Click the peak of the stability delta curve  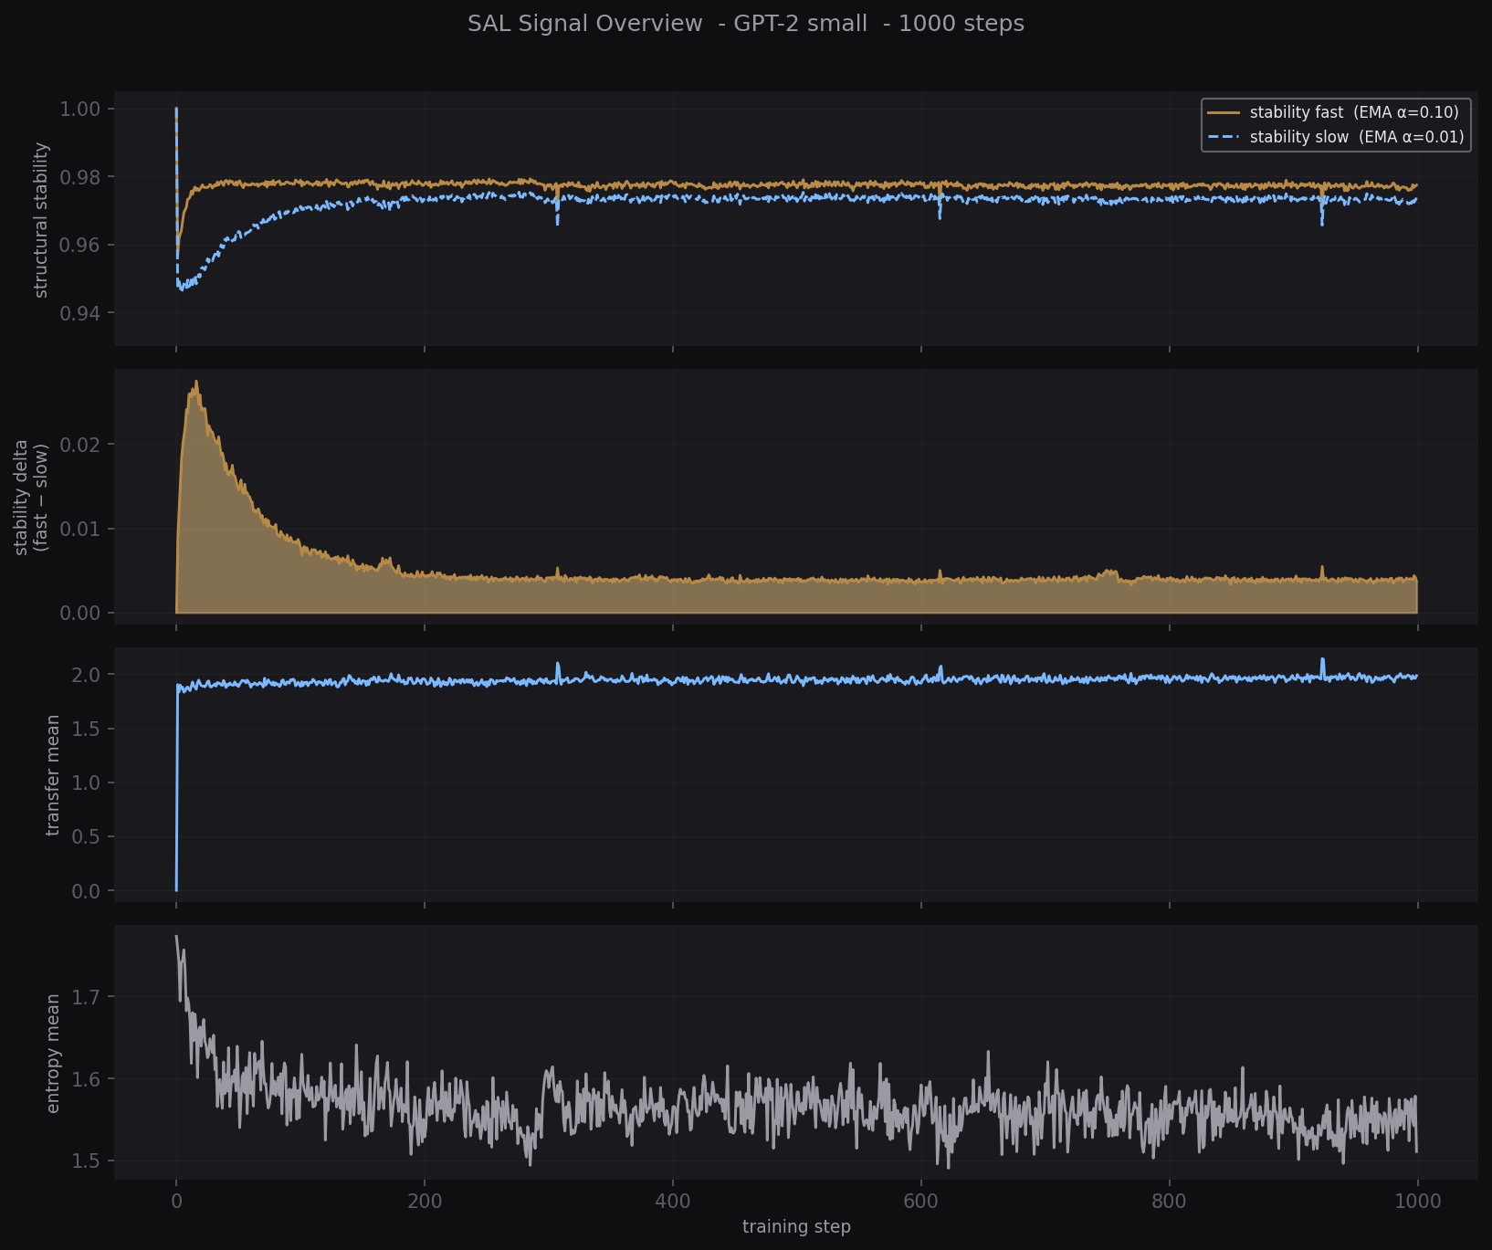click(x=195, y=383)
